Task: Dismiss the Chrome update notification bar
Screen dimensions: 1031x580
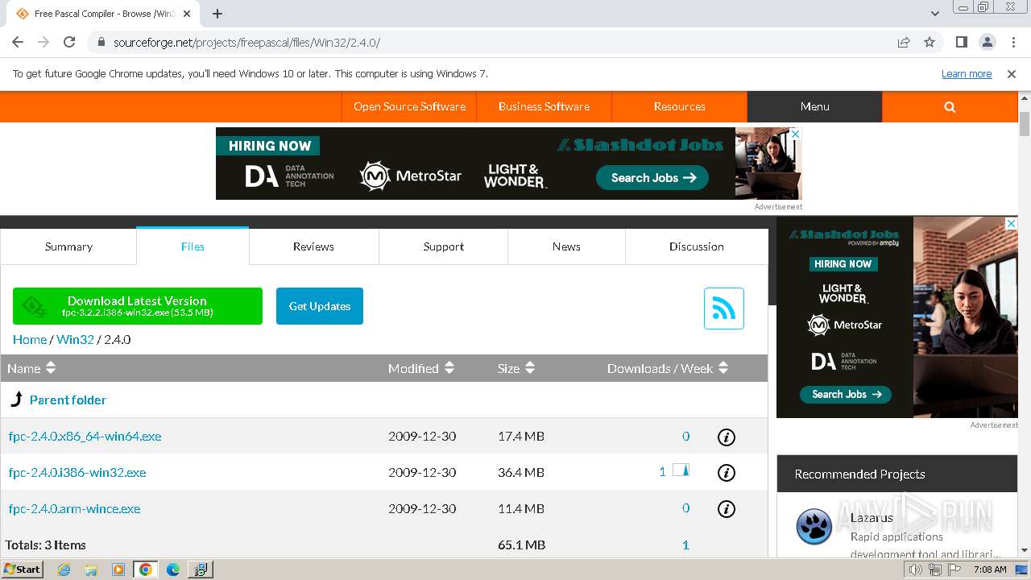Action: 1012,73
